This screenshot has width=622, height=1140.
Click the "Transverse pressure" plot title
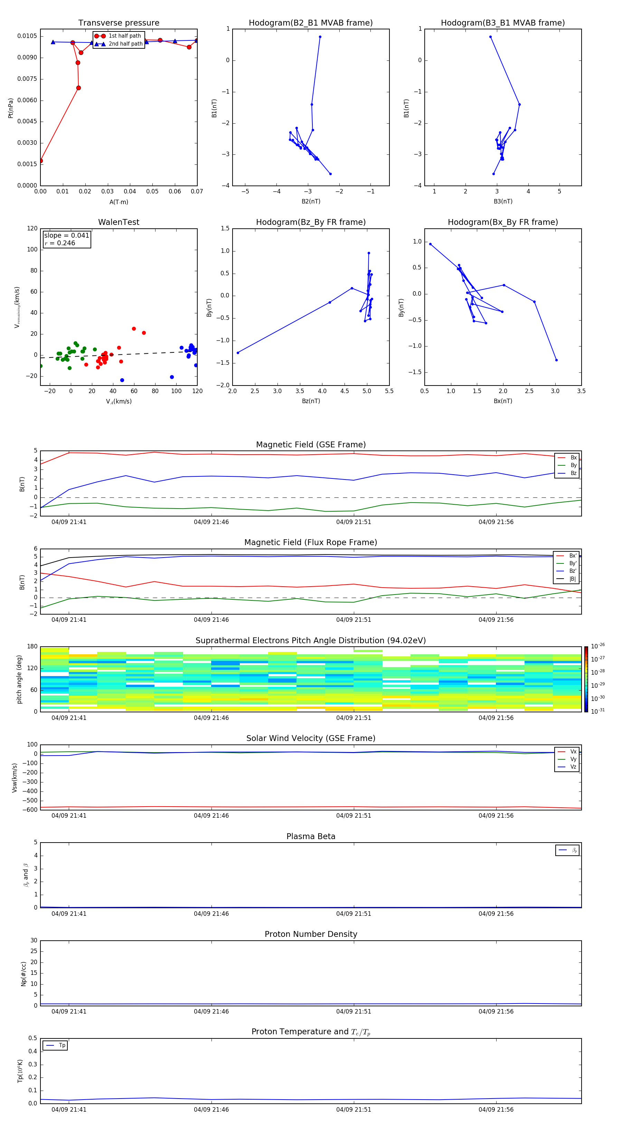point(119,23)
